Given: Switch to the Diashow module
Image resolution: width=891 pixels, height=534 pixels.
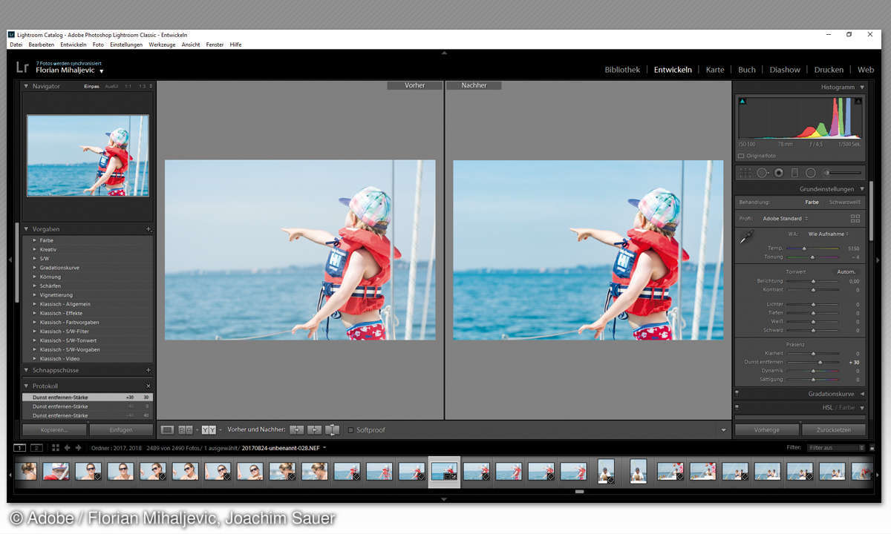Looking at the screenshot, I should click(x=785, y=70).
